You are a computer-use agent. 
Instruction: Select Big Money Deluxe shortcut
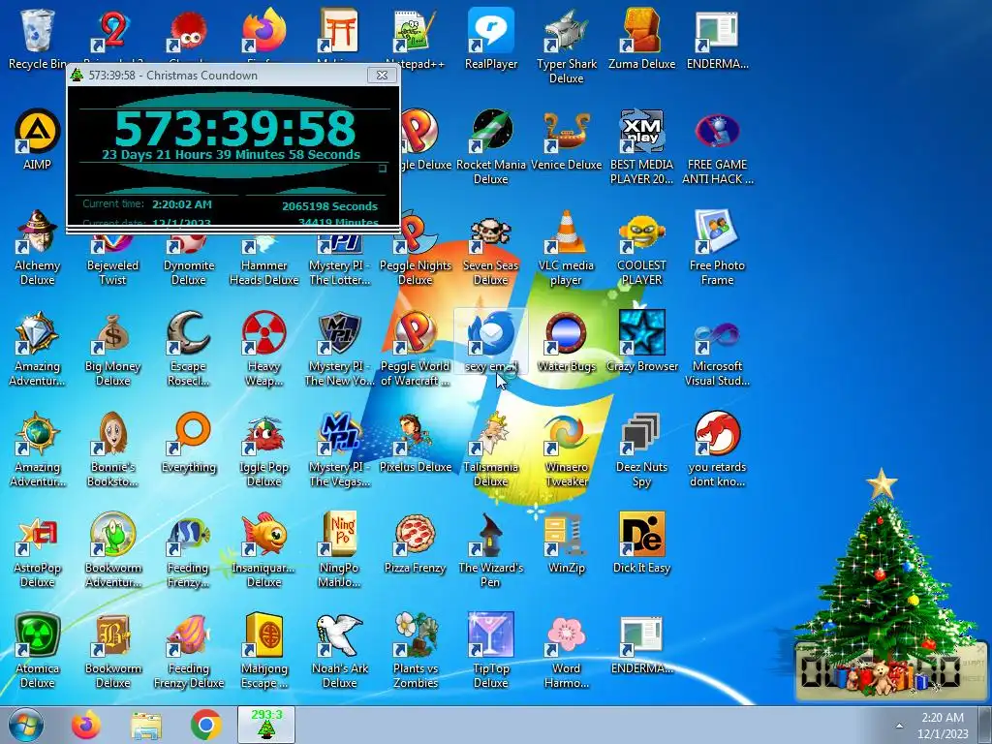(112, 349)
